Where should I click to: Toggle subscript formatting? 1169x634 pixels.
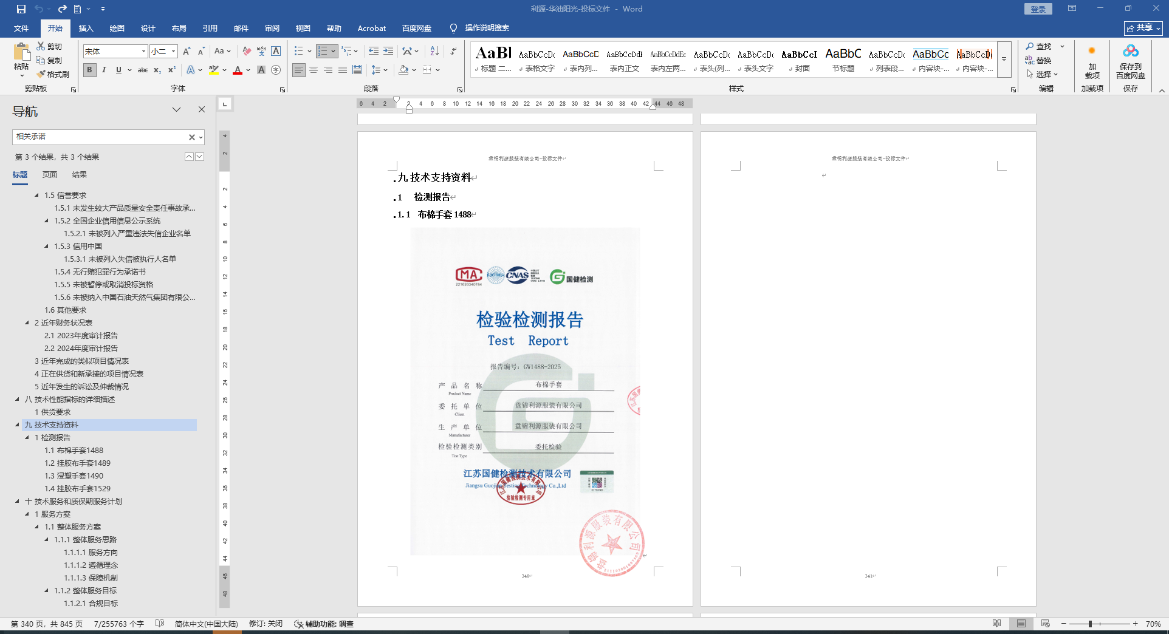(157, 70)
